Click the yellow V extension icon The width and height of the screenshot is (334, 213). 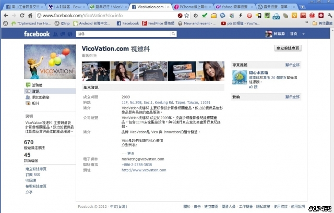click(x=294, y=15)
